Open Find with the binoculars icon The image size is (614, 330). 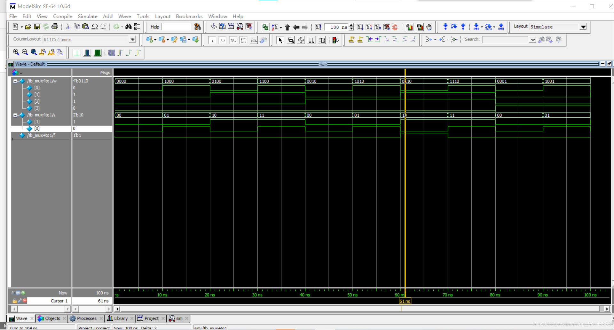coord(128,27)
